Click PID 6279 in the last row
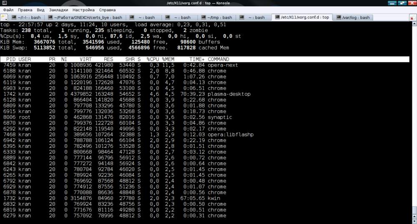 point(10,216)
